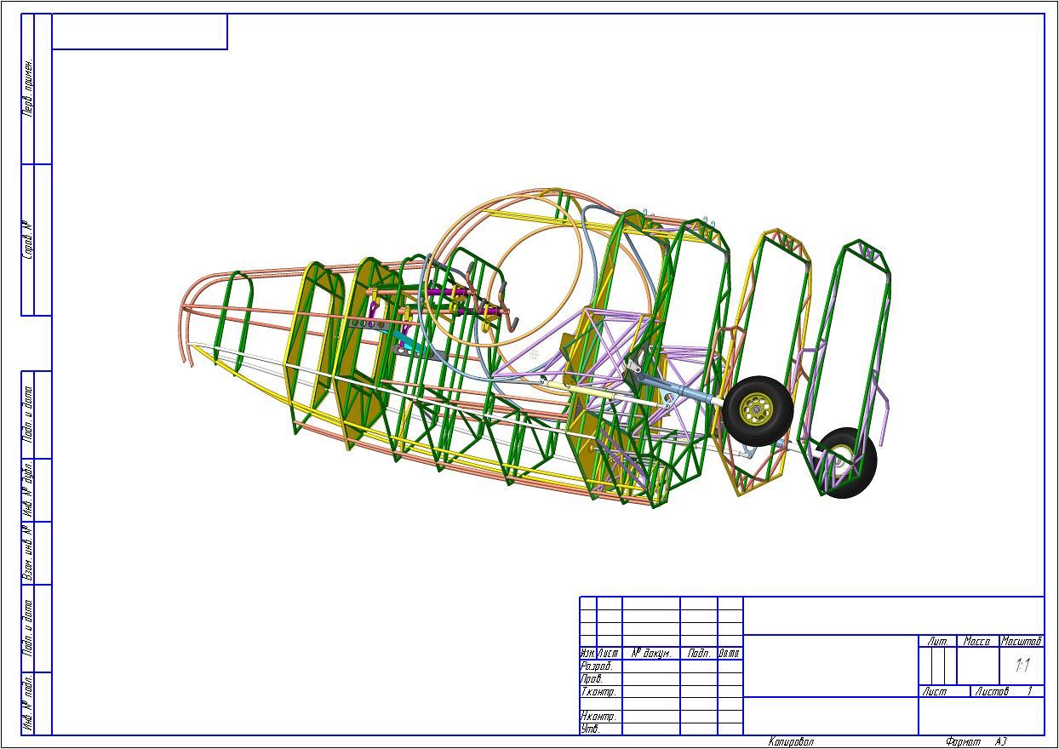Pick the landing gear wheel with yellow hub

757,411
